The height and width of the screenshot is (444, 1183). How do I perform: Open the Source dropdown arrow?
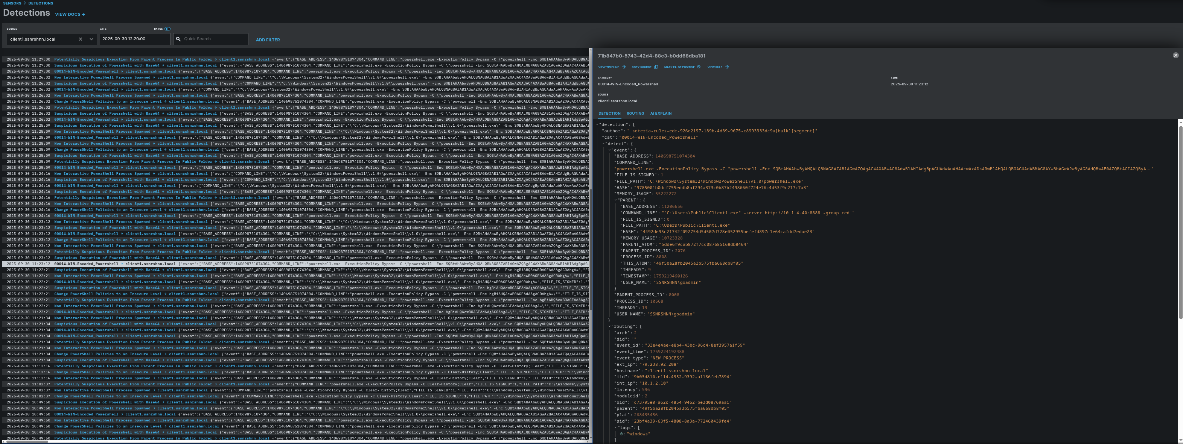[91, 39]
